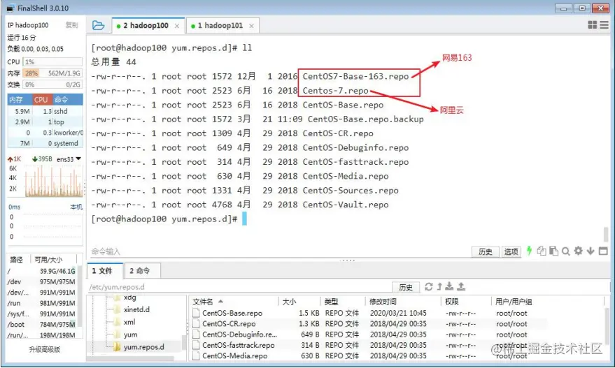The width and height of the screenshot is (615, 368).
Task: Select the systemd process row
Action: (x=45, y=143)
